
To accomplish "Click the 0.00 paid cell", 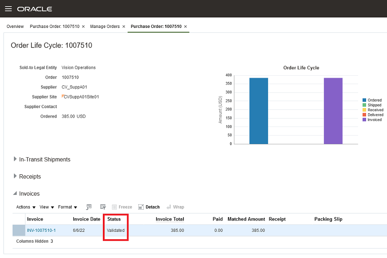I will point(218,231).
